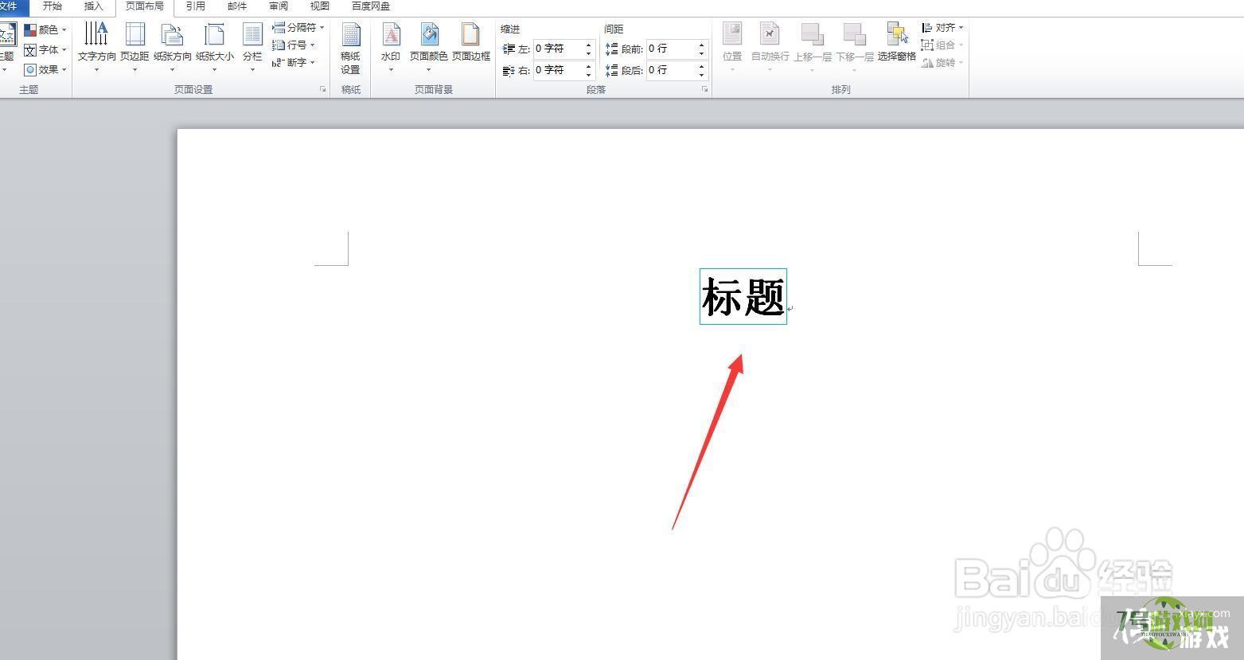
Task: Switch to the Insert (插入) tab
Action: point(94,6)
